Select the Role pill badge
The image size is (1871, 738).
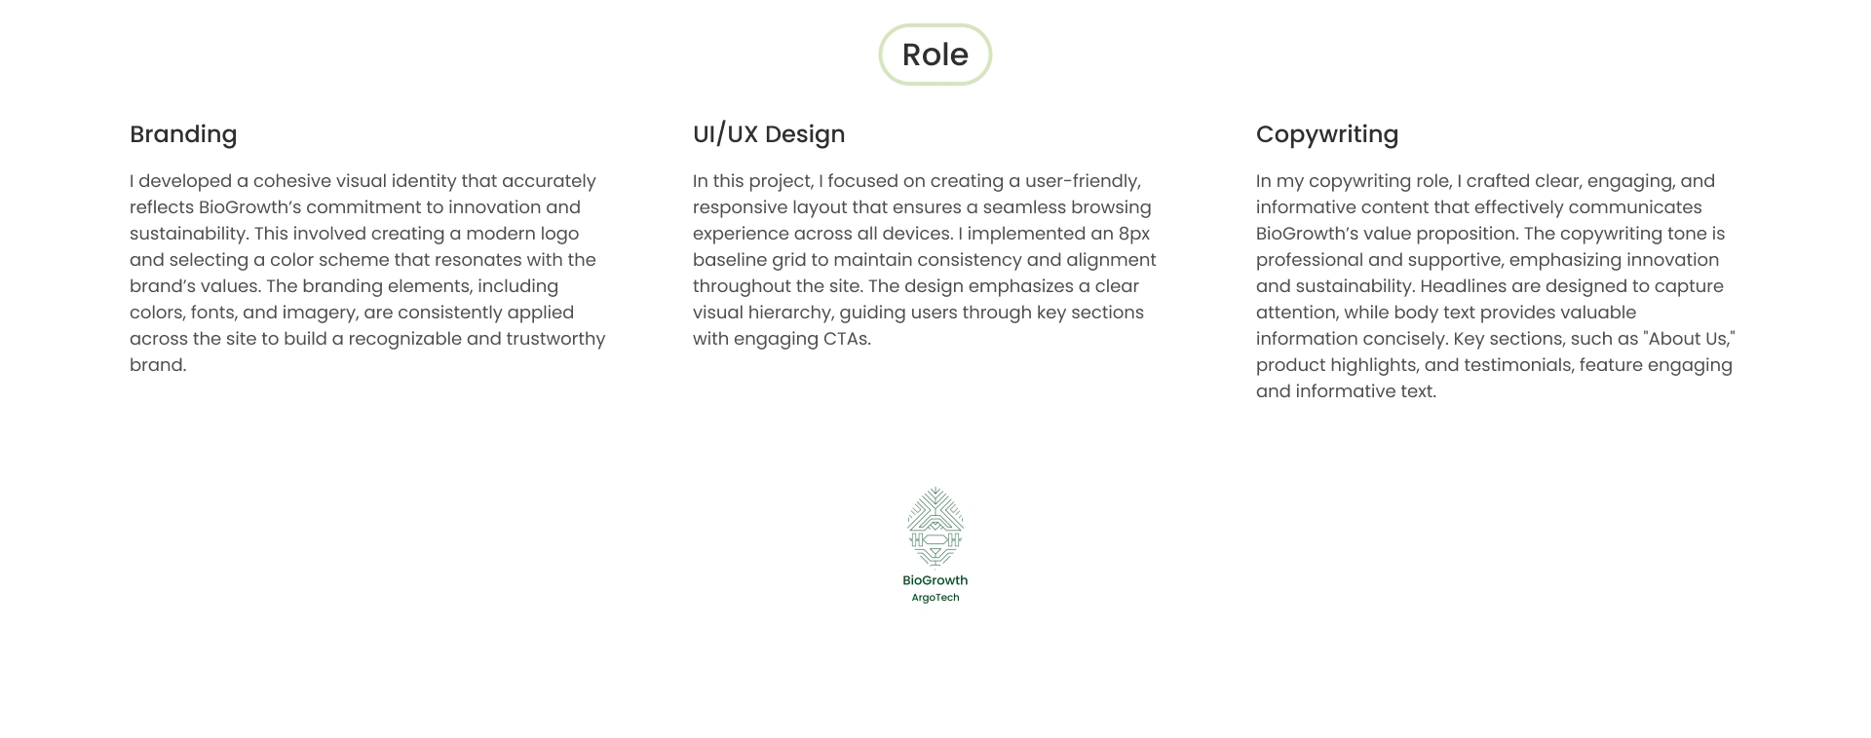(935, 55)
